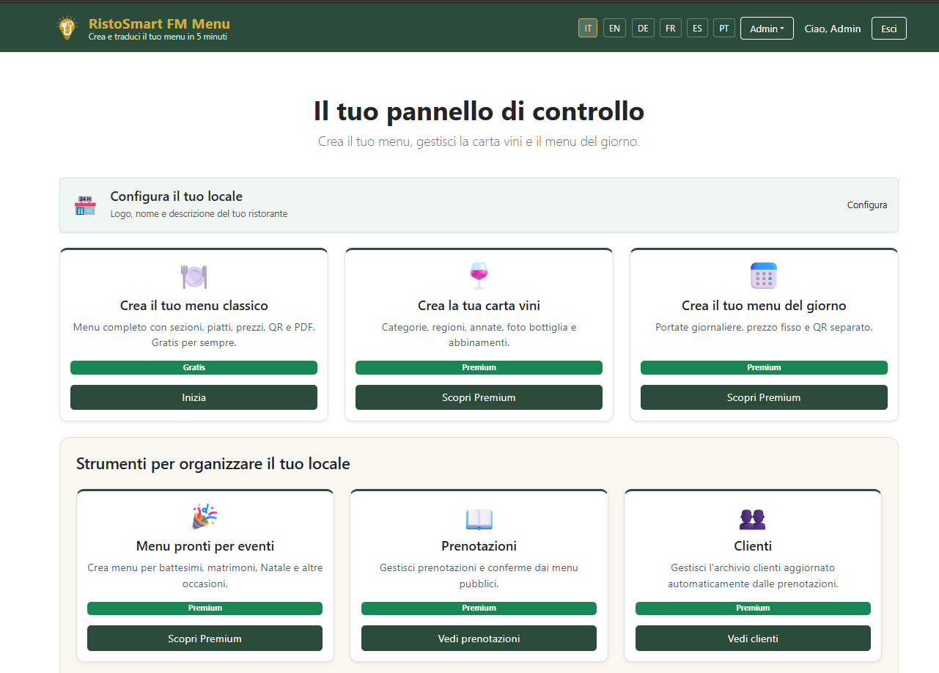Click the Premium badge on the Prenotazioni card
This screenshot has width=939, height=673.
(x=479, y=608)
